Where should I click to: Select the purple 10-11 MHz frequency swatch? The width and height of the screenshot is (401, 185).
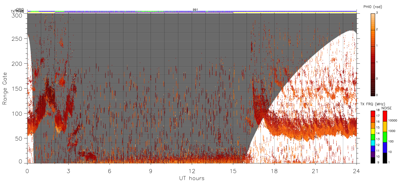(373, 154)
